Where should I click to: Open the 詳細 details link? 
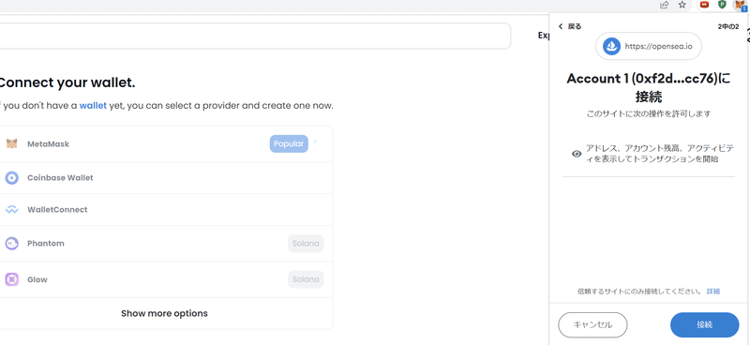click(x=713, y=291)
